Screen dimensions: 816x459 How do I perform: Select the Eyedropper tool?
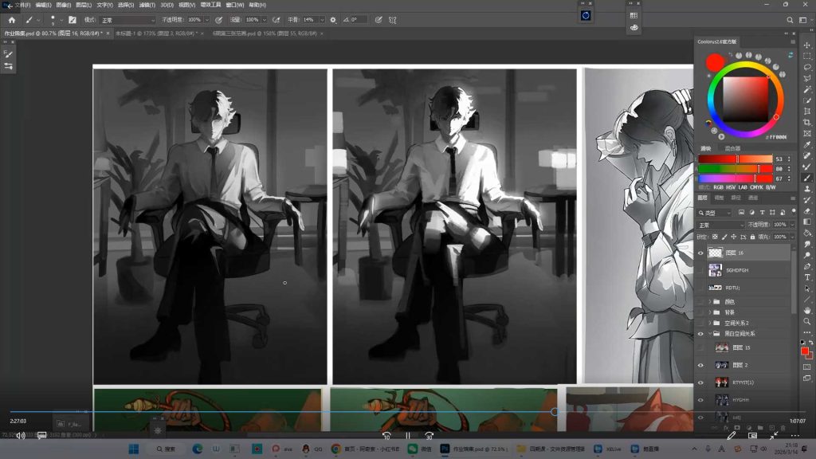coord(807,145)
